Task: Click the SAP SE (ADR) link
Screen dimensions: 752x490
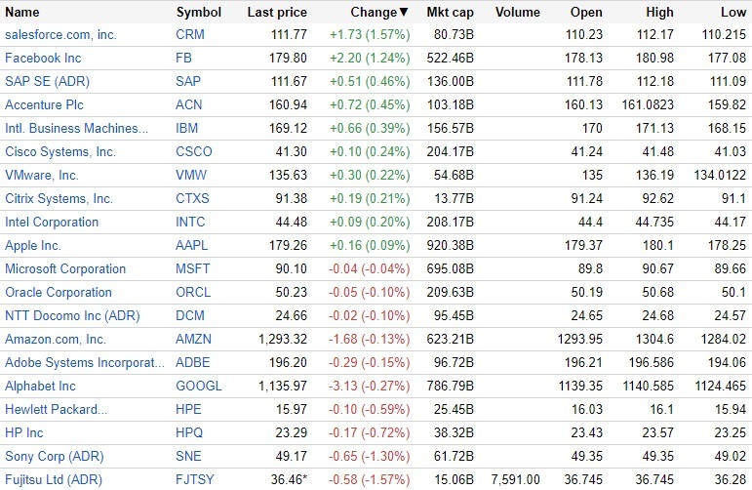Action: click(49, 82)
